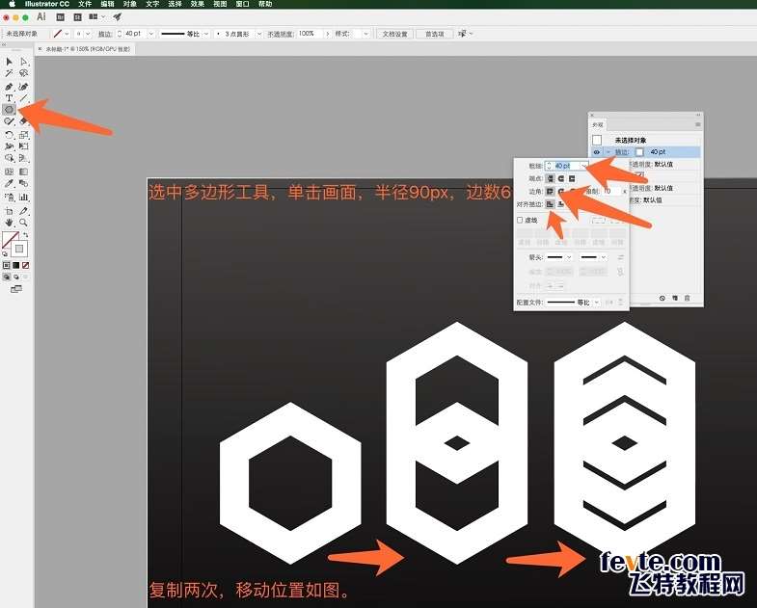The width and height of the screenshot is (757, 608).
Task: Open the 编辑 menu
Action: coord(107,4)
